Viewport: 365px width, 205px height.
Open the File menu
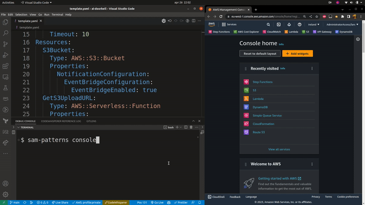(3, 15)
